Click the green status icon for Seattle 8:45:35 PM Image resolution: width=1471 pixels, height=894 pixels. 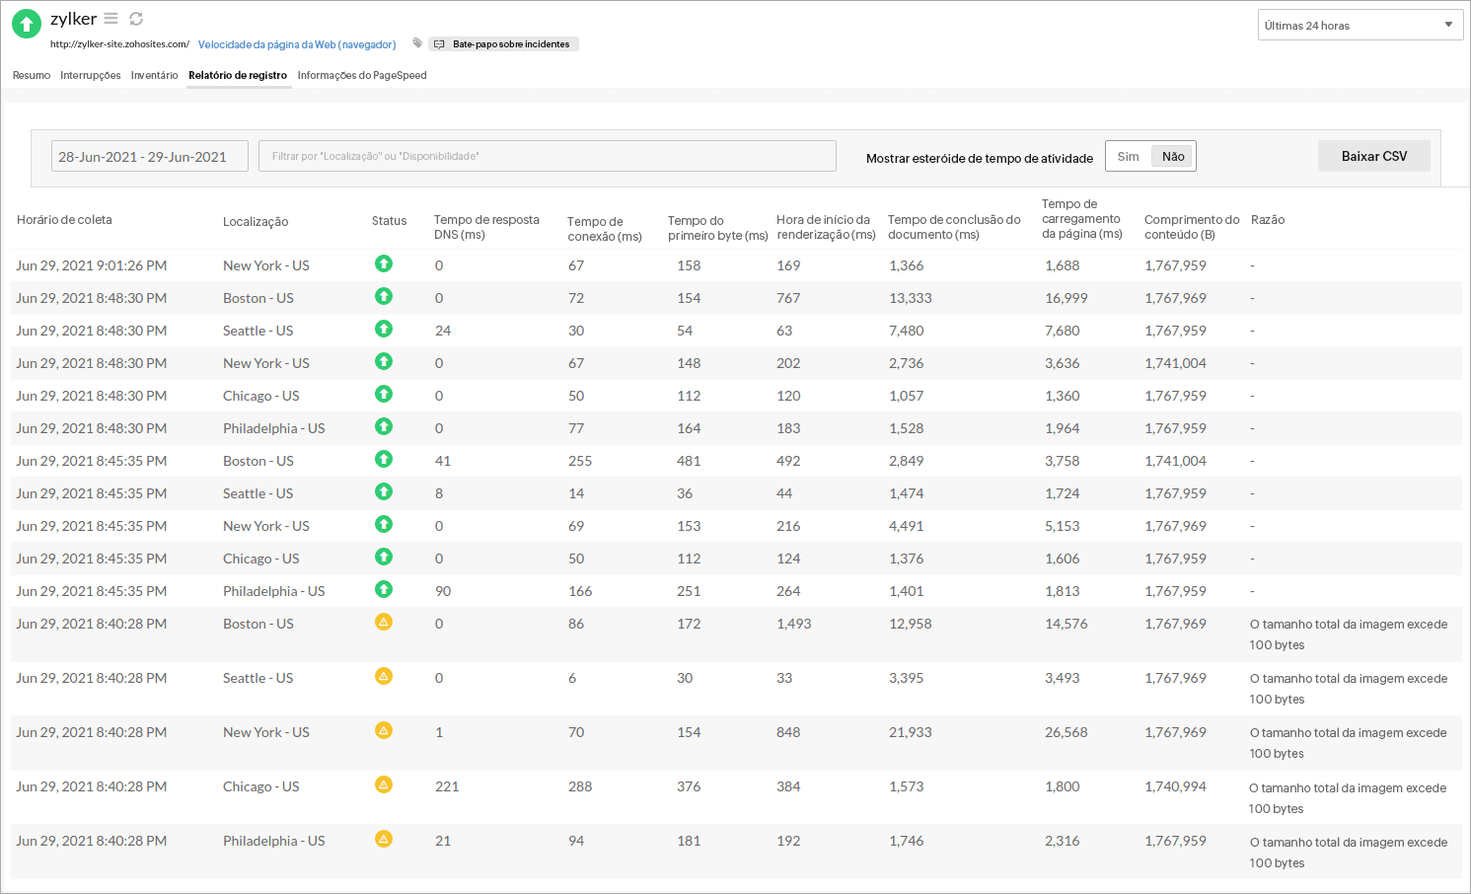tap(384, 491)
